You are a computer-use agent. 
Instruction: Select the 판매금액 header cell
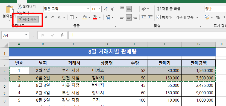(x=198, y=63)
